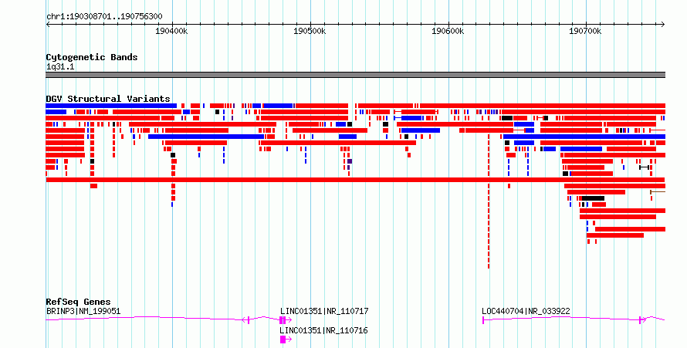Click the 190700k ruler tick label

tap(585, 32)
